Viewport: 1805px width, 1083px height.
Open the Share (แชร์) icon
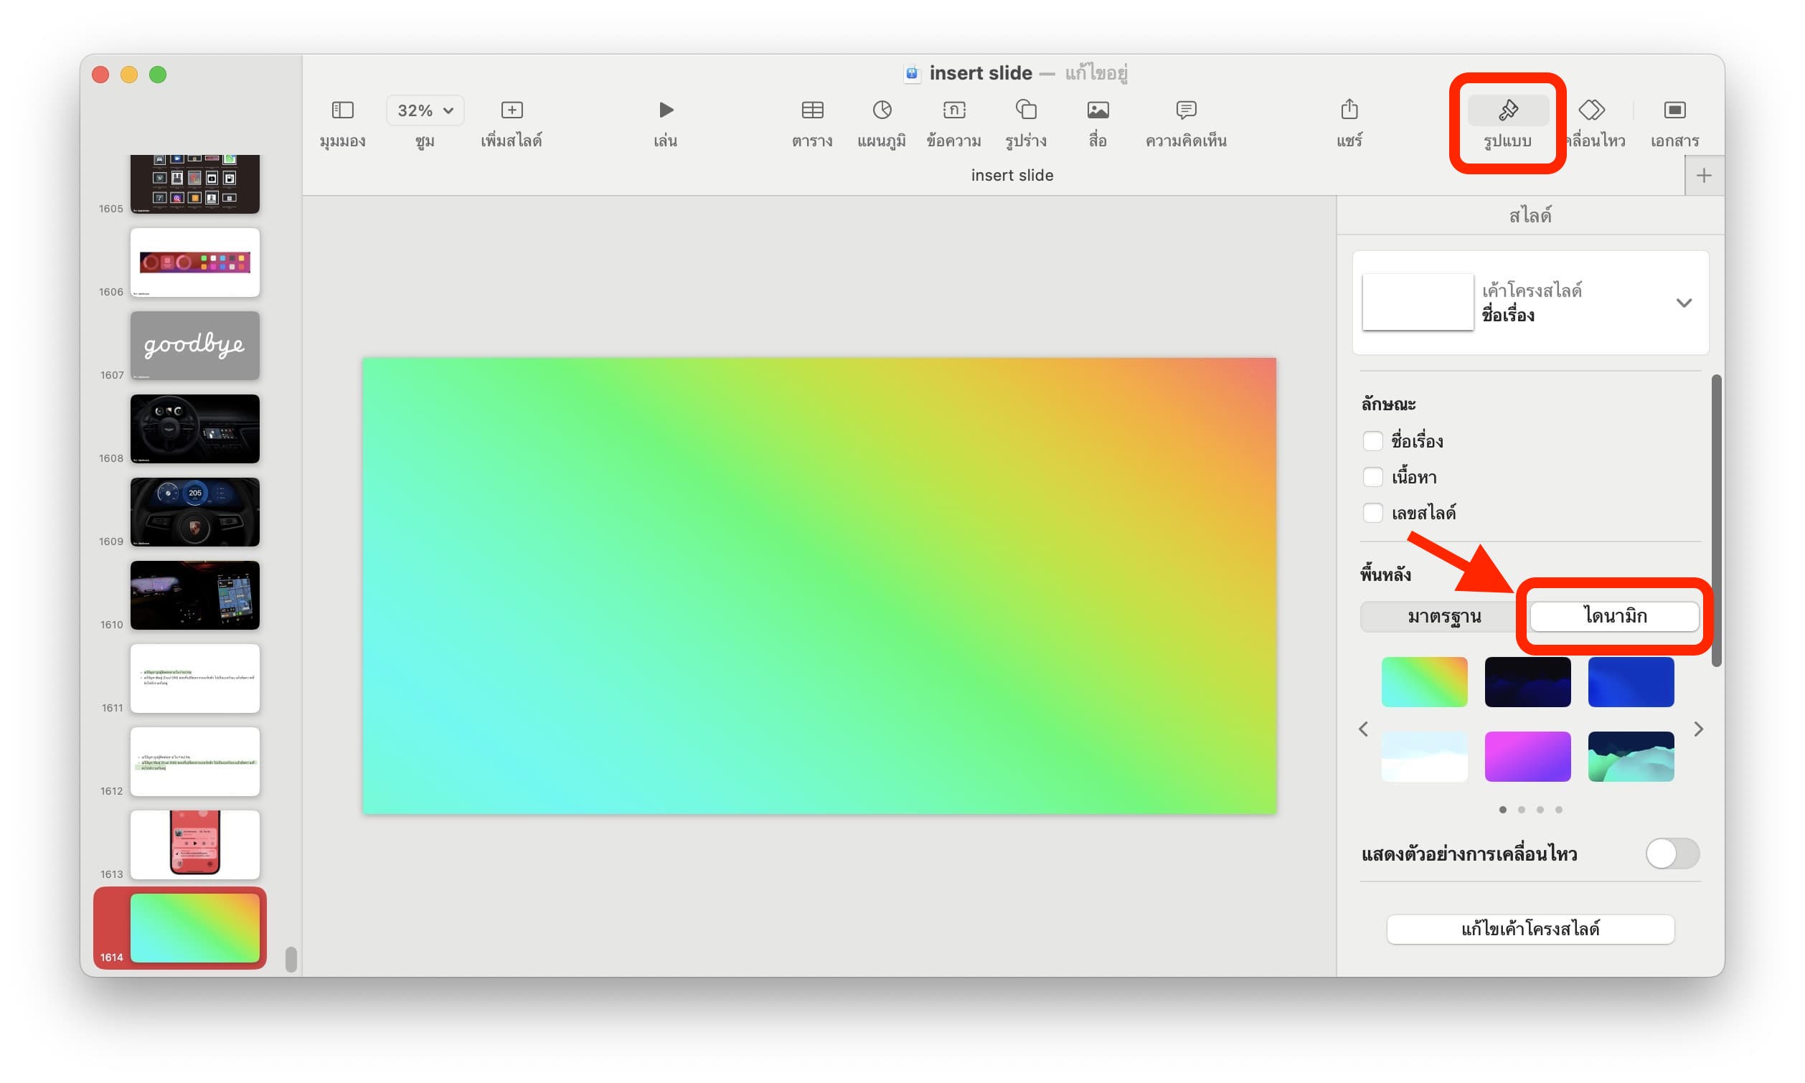(x=1349, y=110)
